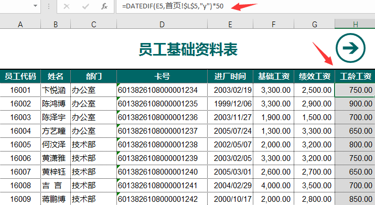Viewport: 375px width, 205px height.
Task: Select column D header
Action: (x=162, y=24)
